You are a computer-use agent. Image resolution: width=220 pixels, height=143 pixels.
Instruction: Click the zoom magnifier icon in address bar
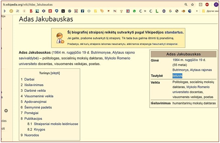pyautogui.click(x=186, y=5)
